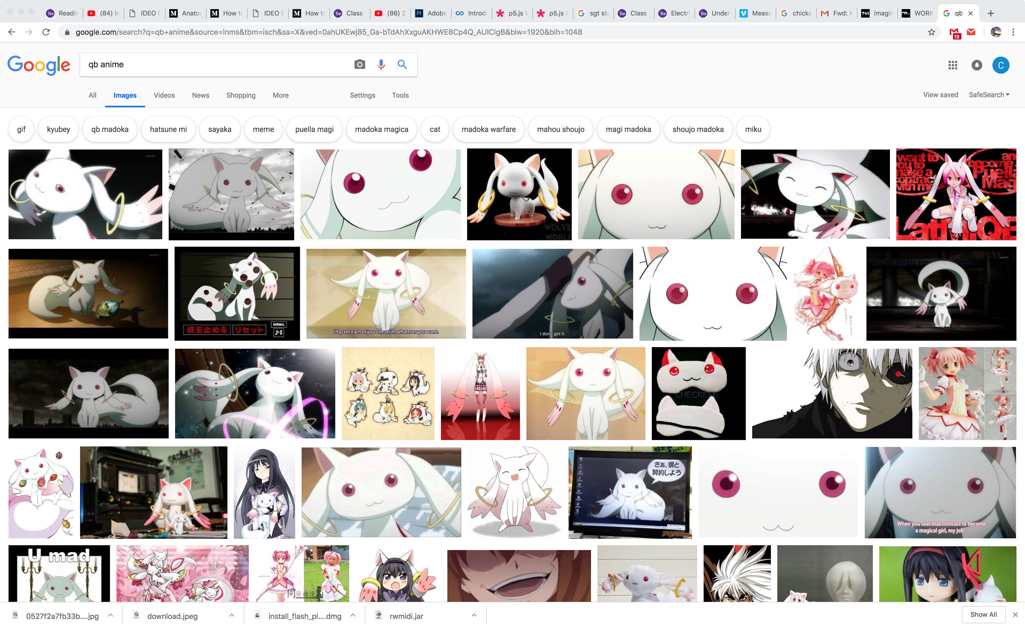Bookmark this page with the star icon
This screenshot has height=628, width=1025.
click(x=931, y=33)
